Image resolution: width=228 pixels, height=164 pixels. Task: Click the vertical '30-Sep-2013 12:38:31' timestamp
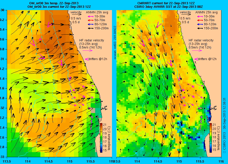[224, 114]
